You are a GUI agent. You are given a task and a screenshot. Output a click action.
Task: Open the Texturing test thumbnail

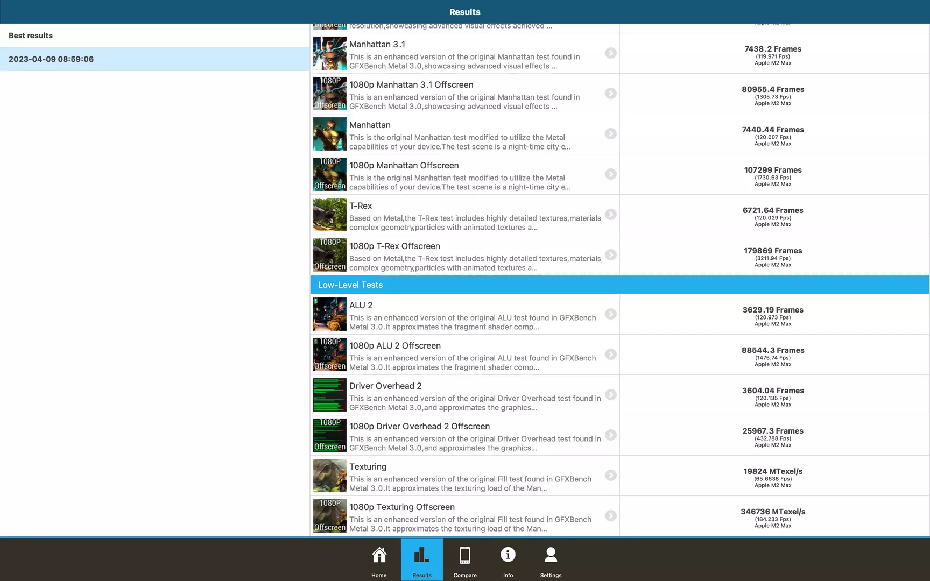[x=329, y=476]
